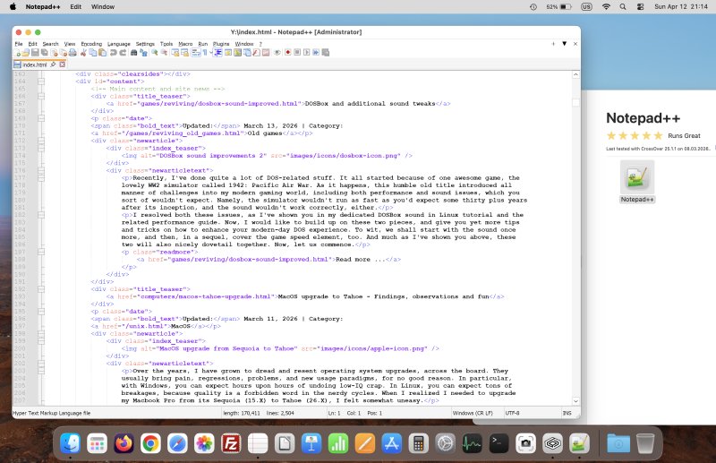716x463 pixels.
Task: Start macro recording with red Record icon
Action: click(288, 53)
